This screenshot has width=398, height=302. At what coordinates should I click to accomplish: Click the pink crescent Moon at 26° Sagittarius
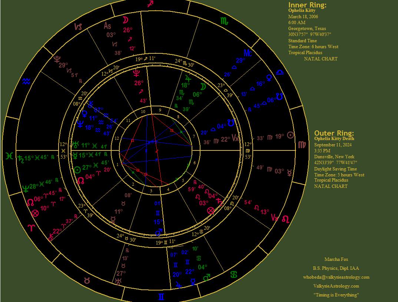tap(126, 20)
